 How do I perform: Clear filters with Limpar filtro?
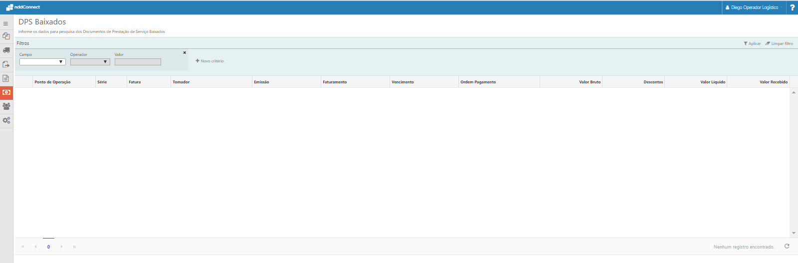[x=779, y=43]
